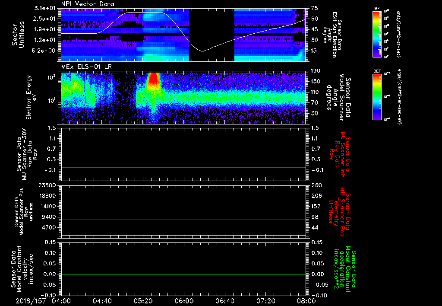Click the red high-energy electron burst
Viewport: 442px width, 306px height.
(x=154, y=79)
